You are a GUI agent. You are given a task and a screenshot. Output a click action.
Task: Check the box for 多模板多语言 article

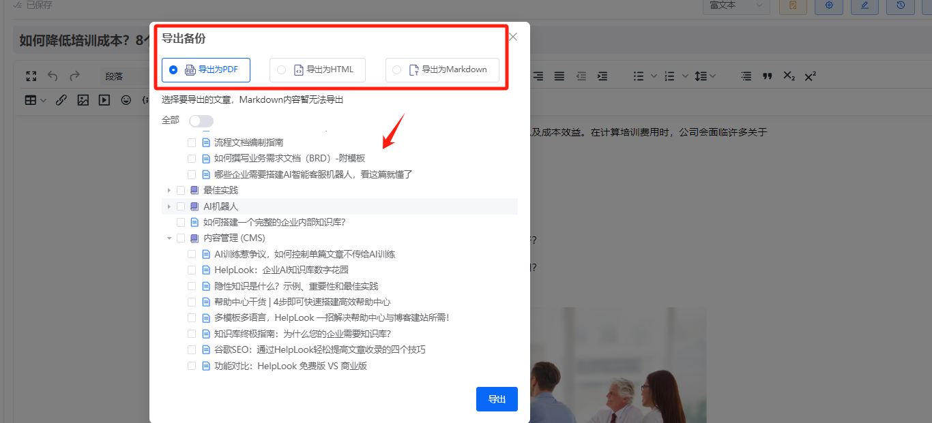point(192,318)
